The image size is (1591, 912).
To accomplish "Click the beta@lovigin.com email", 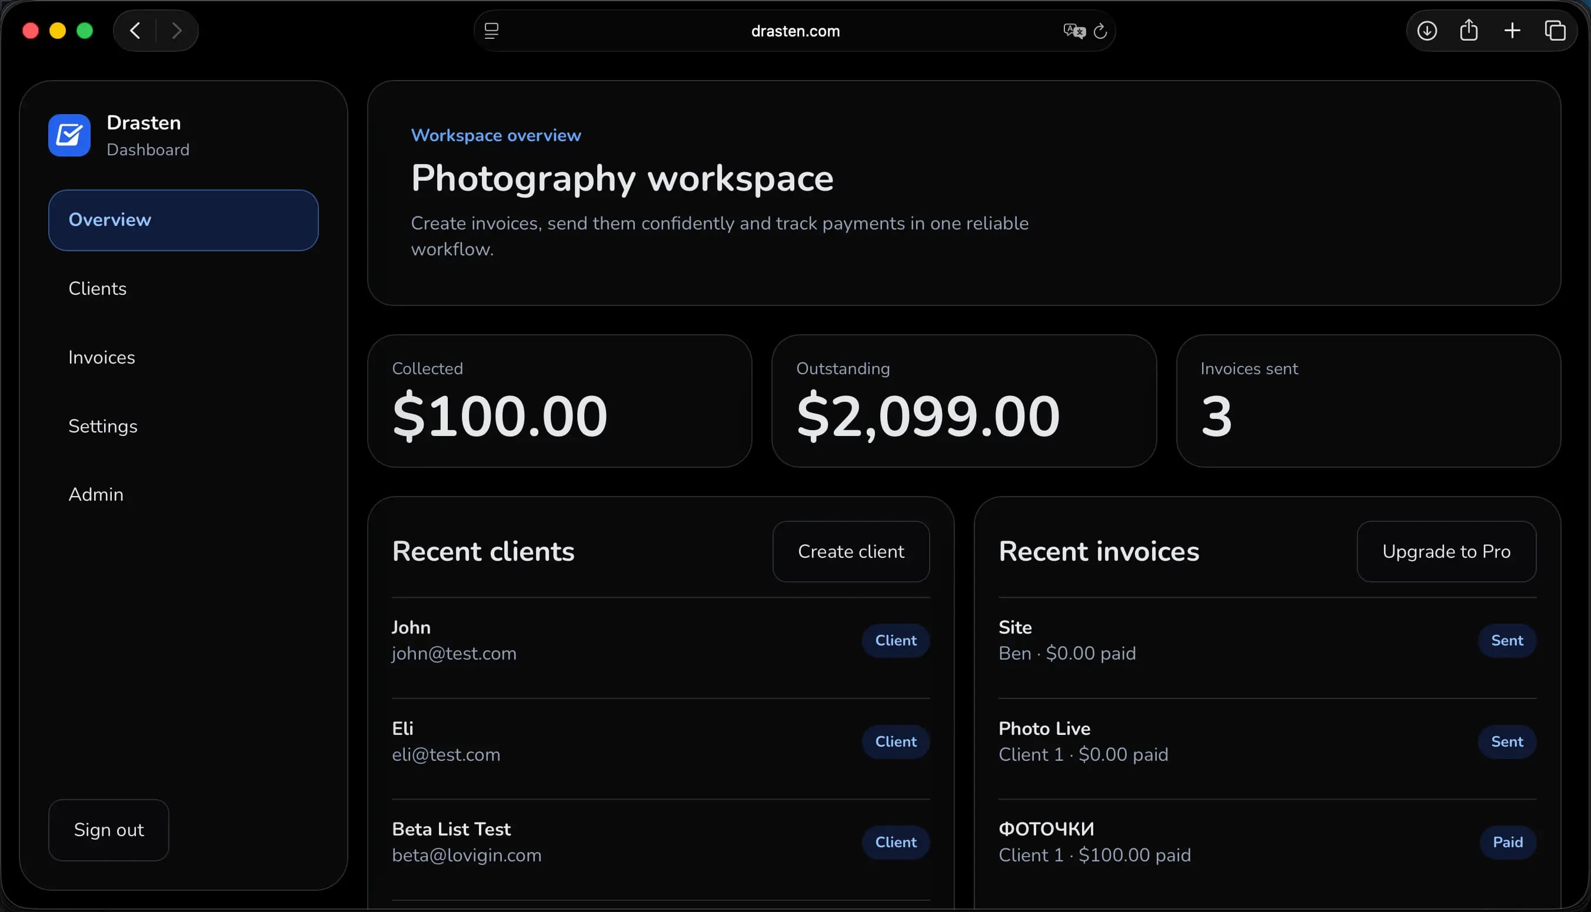I will click(467, 856).
